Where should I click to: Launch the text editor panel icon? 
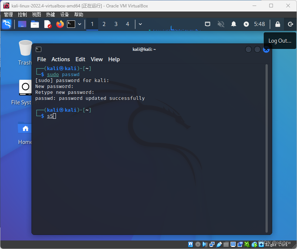pyautogui.click(x=47, y=24)
